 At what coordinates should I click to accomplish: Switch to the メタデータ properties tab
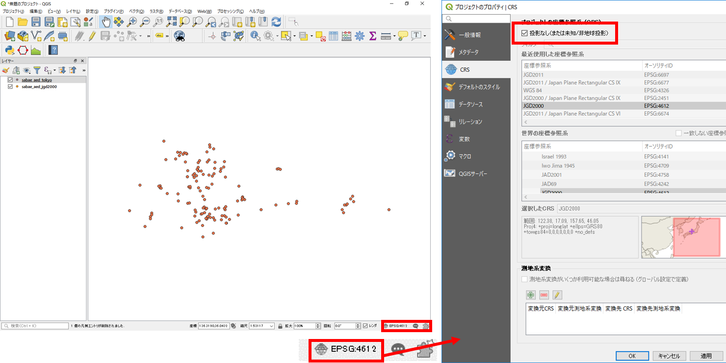pyautogui.click(x=476, y=52)
